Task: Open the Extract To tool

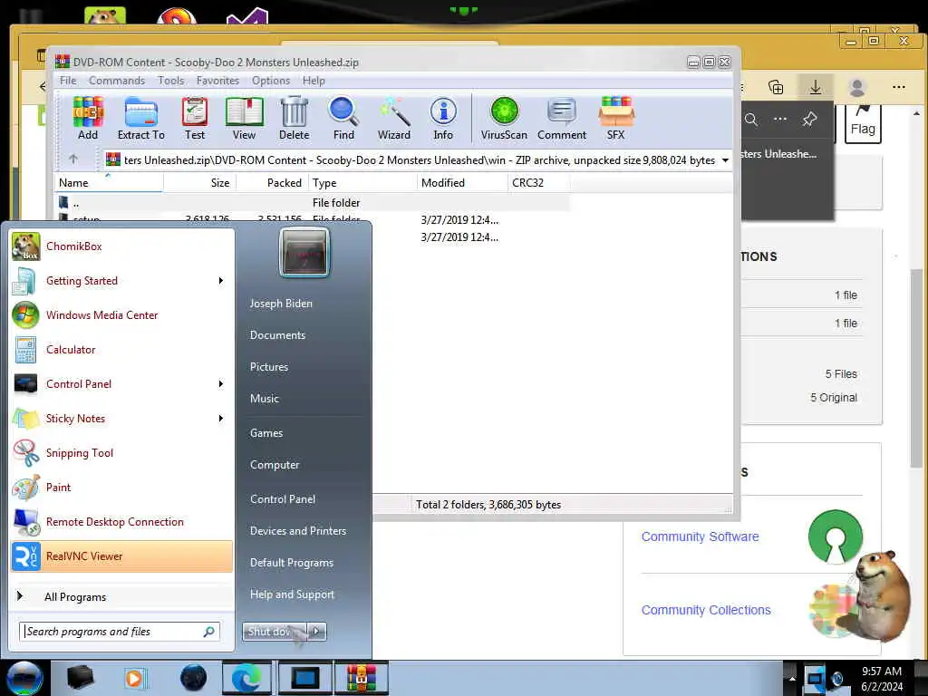Action: click(x=140, y=118)
